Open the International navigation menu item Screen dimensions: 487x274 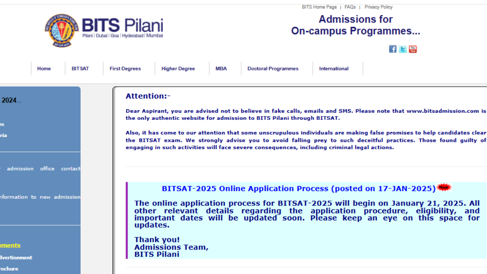[334, 68]
